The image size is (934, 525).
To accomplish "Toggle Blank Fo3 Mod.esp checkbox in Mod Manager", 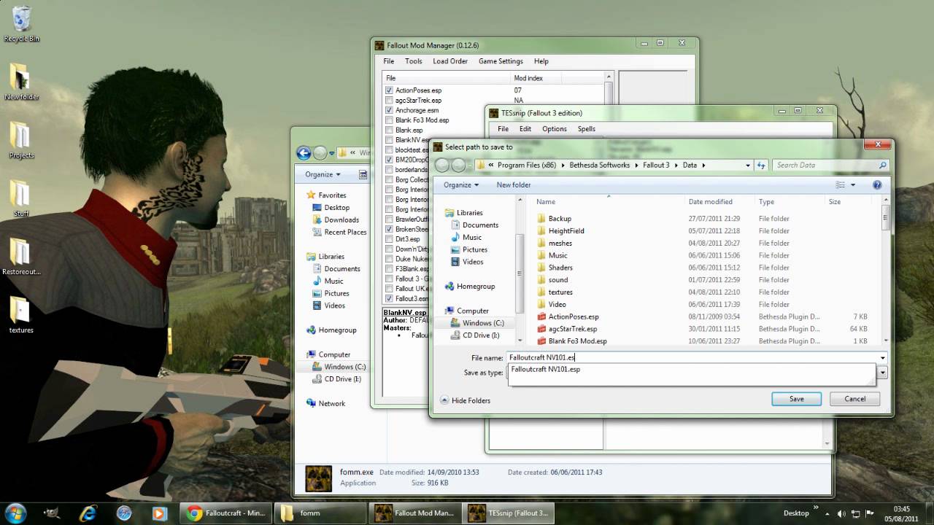I will pos(389,120).
